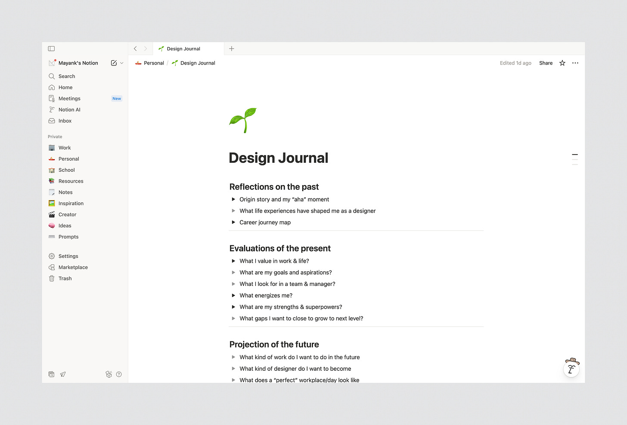Click the cube sparkle icon in sidebar footer
Screen dimensions: 627x425
(109, 374)
